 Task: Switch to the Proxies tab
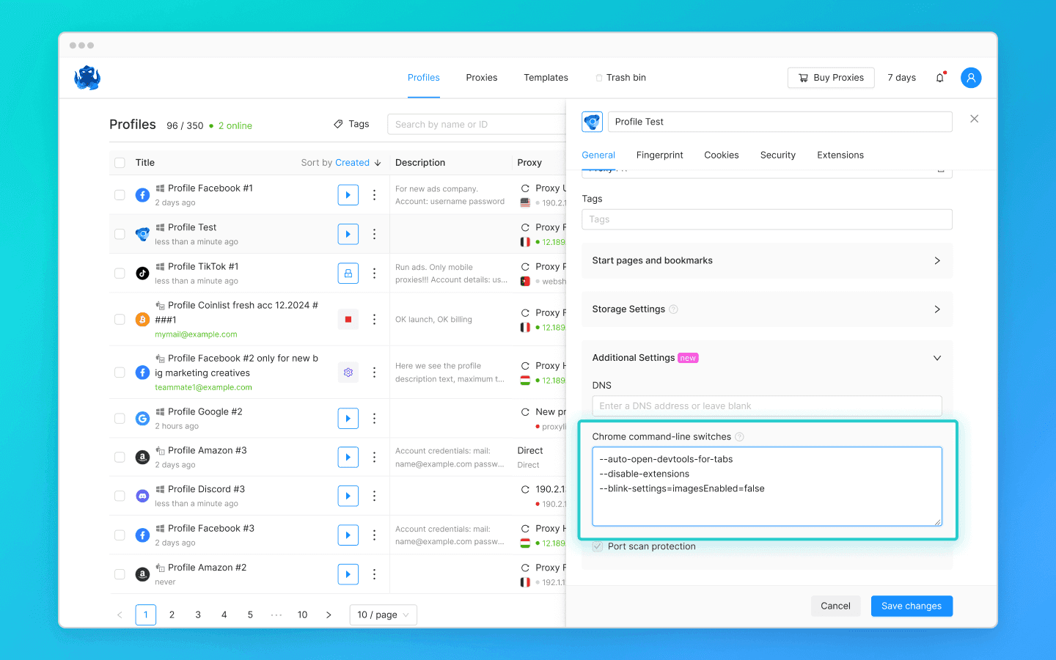[x=482, y=78]
